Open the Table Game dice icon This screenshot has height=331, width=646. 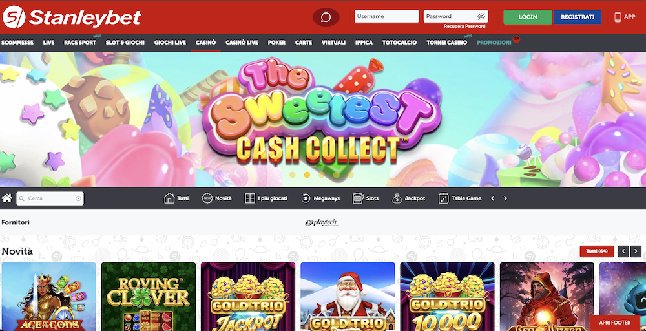pos(443,198)
